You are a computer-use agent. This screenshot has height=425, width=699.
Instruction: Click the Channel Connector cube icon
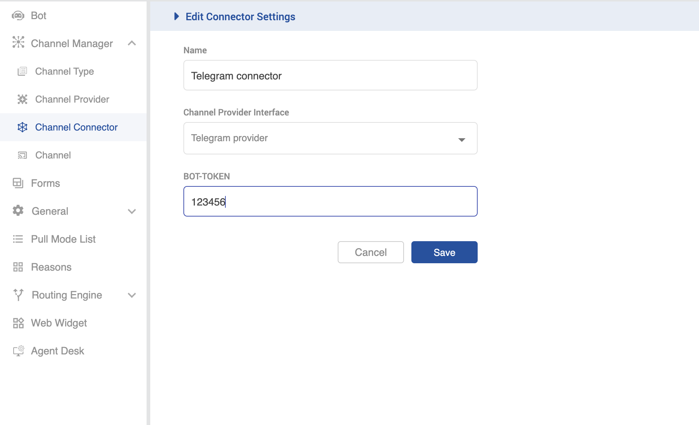click(22, 127)
